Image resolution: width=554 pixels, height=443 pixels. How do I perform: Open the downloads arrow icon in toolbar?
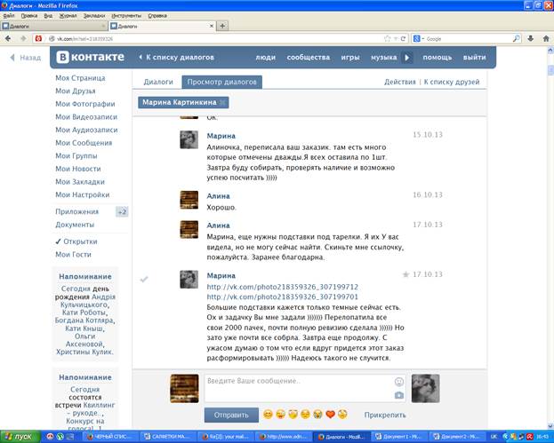tap(531, 38)
